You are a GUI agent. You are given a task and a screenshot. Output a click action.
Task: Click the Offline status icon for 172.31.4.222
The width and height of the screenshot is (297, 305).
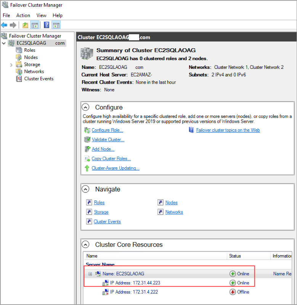233,292
